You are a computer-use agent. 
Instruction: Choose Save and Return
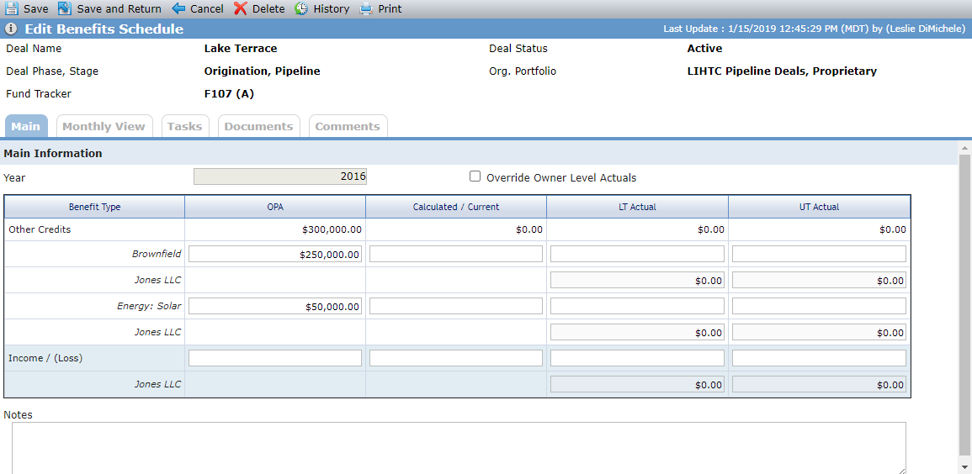pos(119,9)
